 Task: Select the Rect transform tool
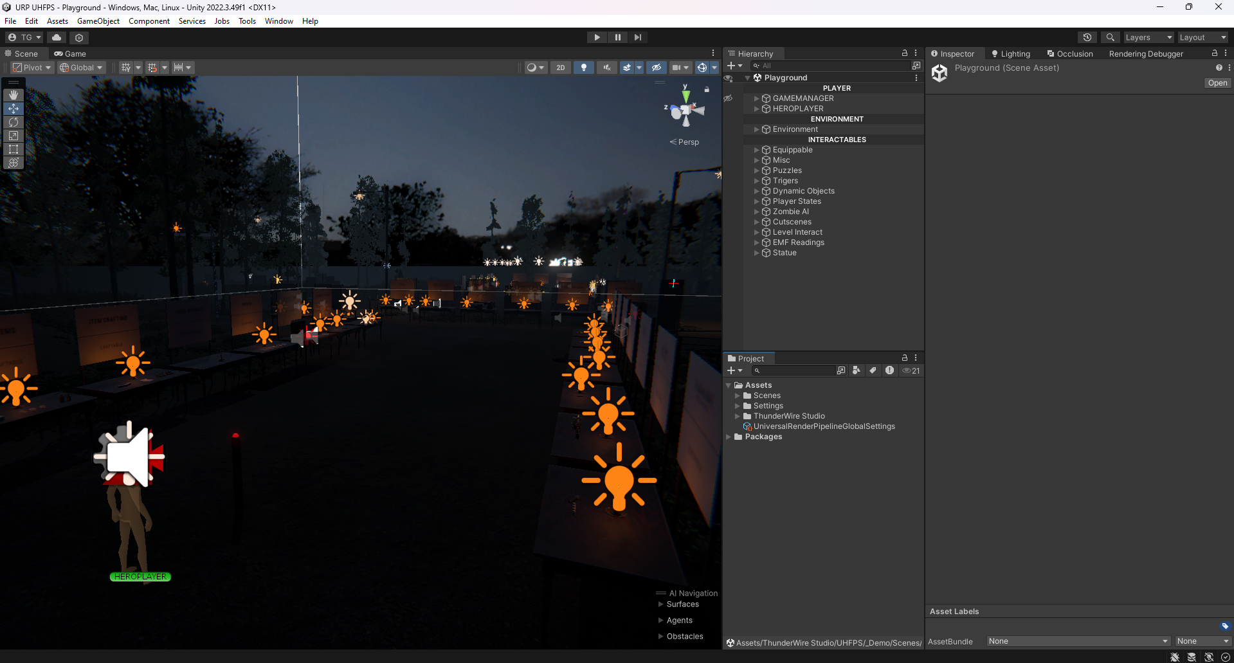14,149
